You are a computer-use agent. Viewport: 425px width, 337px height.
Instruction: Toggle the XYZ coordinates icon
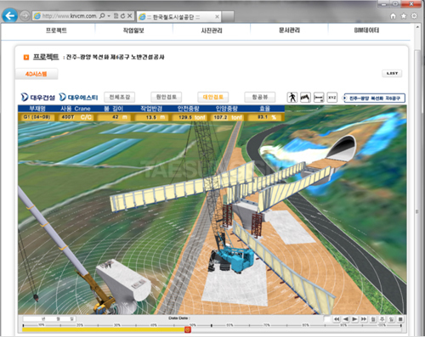pyautogui.click(x=332, y=98)
